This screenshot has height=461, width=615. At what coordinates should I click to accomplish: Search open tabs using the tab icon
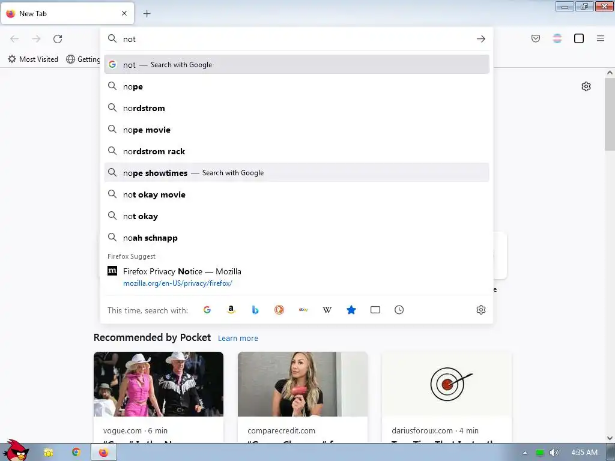pos(375,310)
